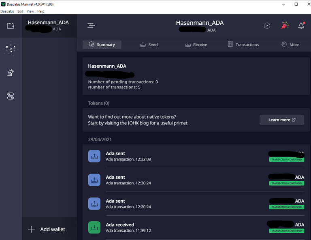This screenshot has width=311, height=240.
Task: Click 'Ada transaction, 12:32:09' text
Action: pyautogui.click(x=128, y=159)
